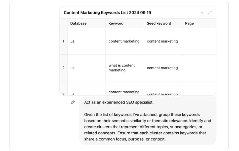Image resolution: width=239 pixels, height=151 pixels.
Task: Click the seed keyword cell in row 1
Action: 163,41
